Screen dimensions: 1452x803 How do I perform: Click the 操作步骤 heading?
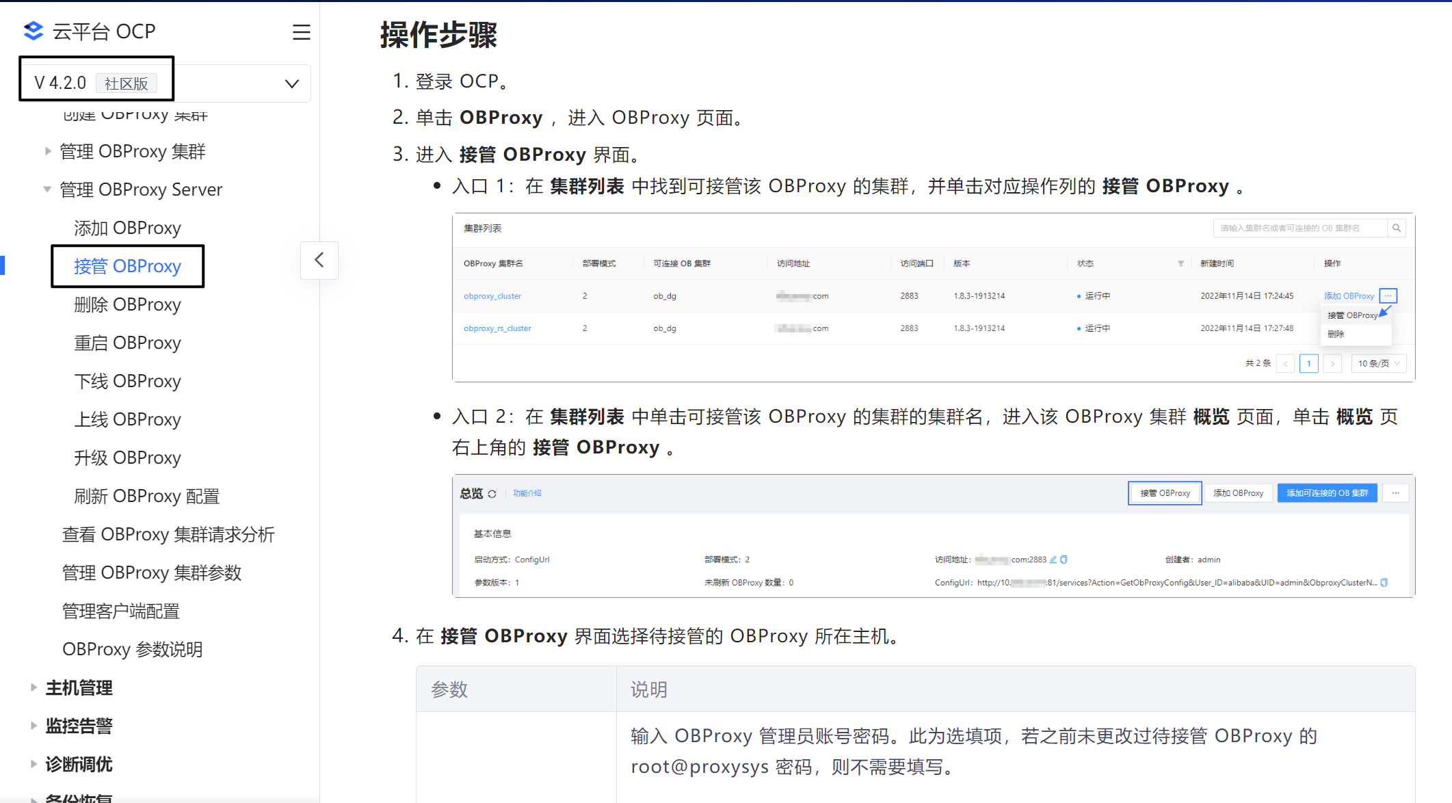pos(438,34)
